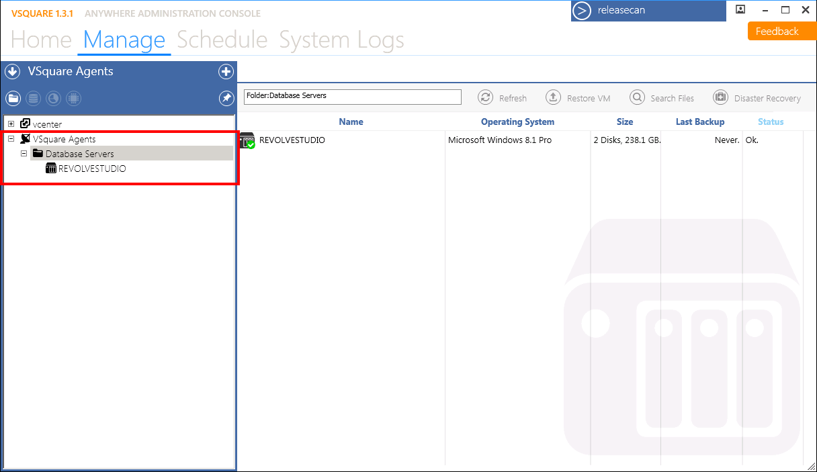Click the REVOLVESTUDIO machine icon in table row

tap(247, 140)
